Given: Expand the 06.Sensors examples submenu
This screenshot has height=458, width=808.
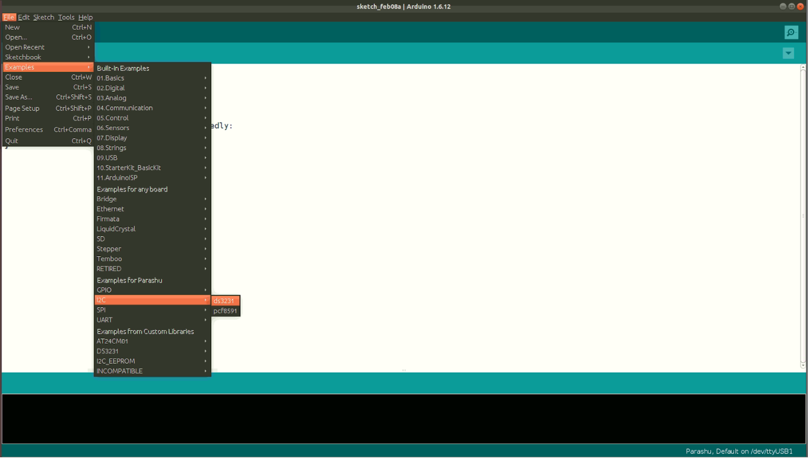Looking at the screenshot, I should (152, 128).
